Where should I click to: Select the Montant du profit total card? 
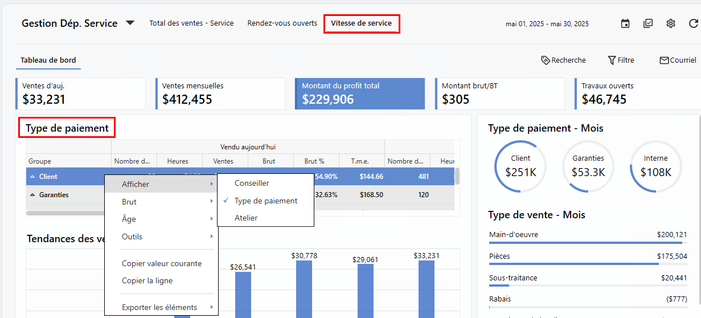click(360, 94)
